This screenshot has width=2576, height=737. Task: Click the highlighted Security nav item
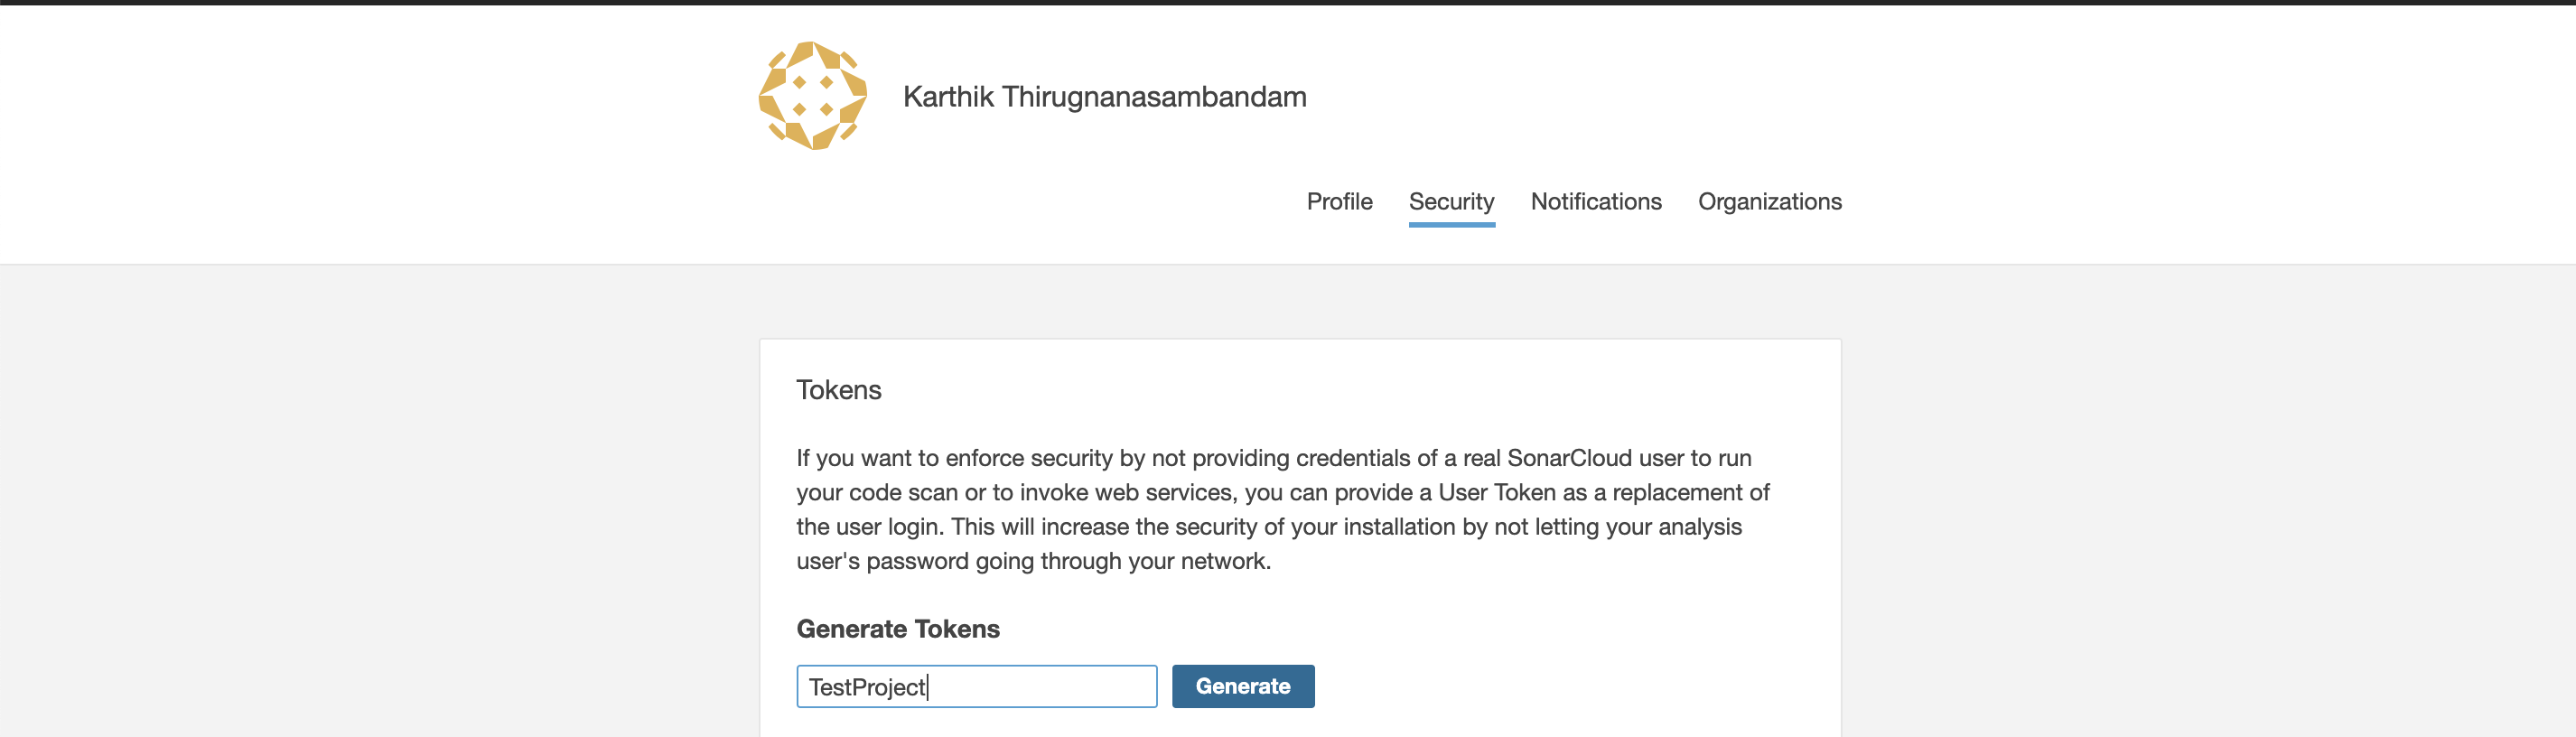click(1452, 201)
